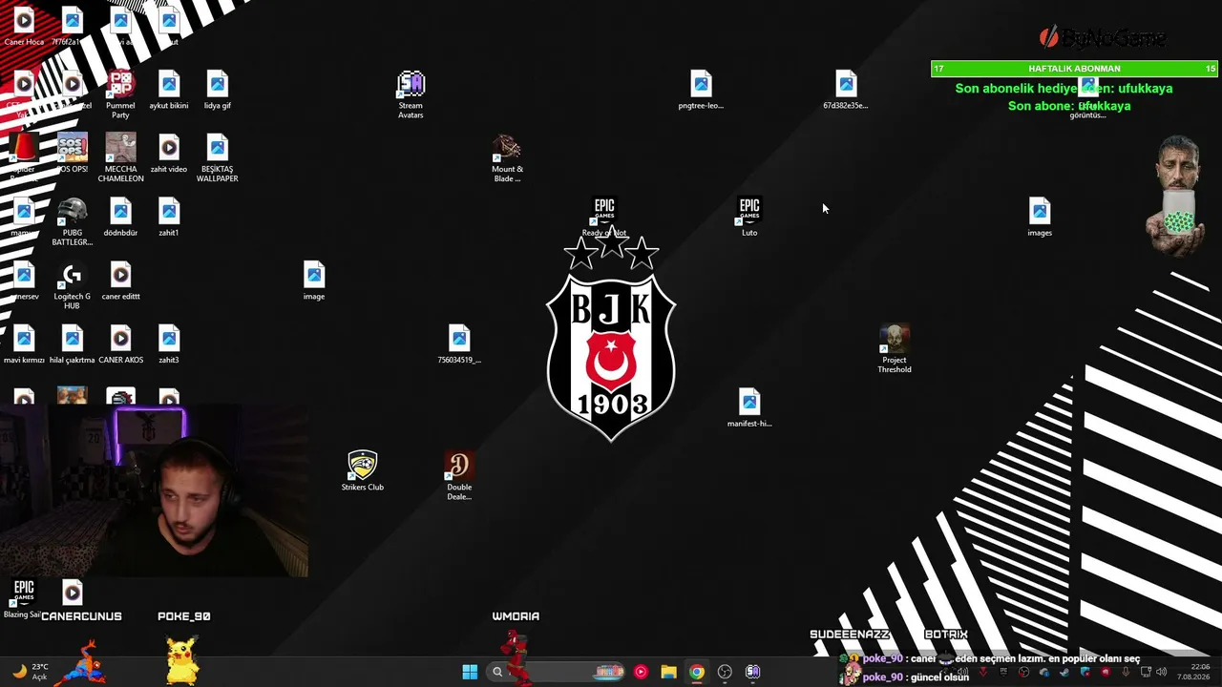Image resolution: width=1222 pixels, height=687 pixels.
Task: Launch the Project Threshold shortcut
Action: 895,349
